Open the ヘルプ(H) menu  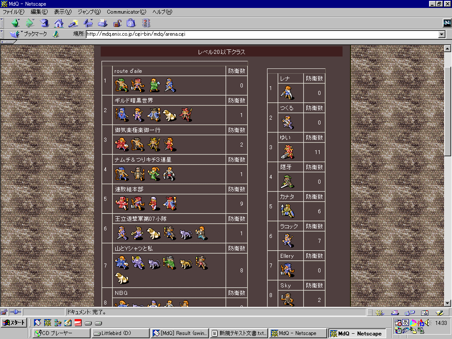162,12
